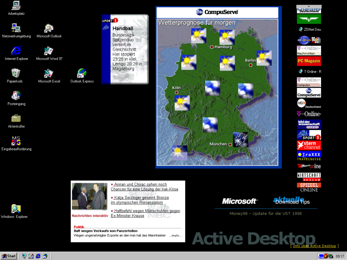
Task: Click aktuelle Download Tips heading
Action: [x=291, y=201]
